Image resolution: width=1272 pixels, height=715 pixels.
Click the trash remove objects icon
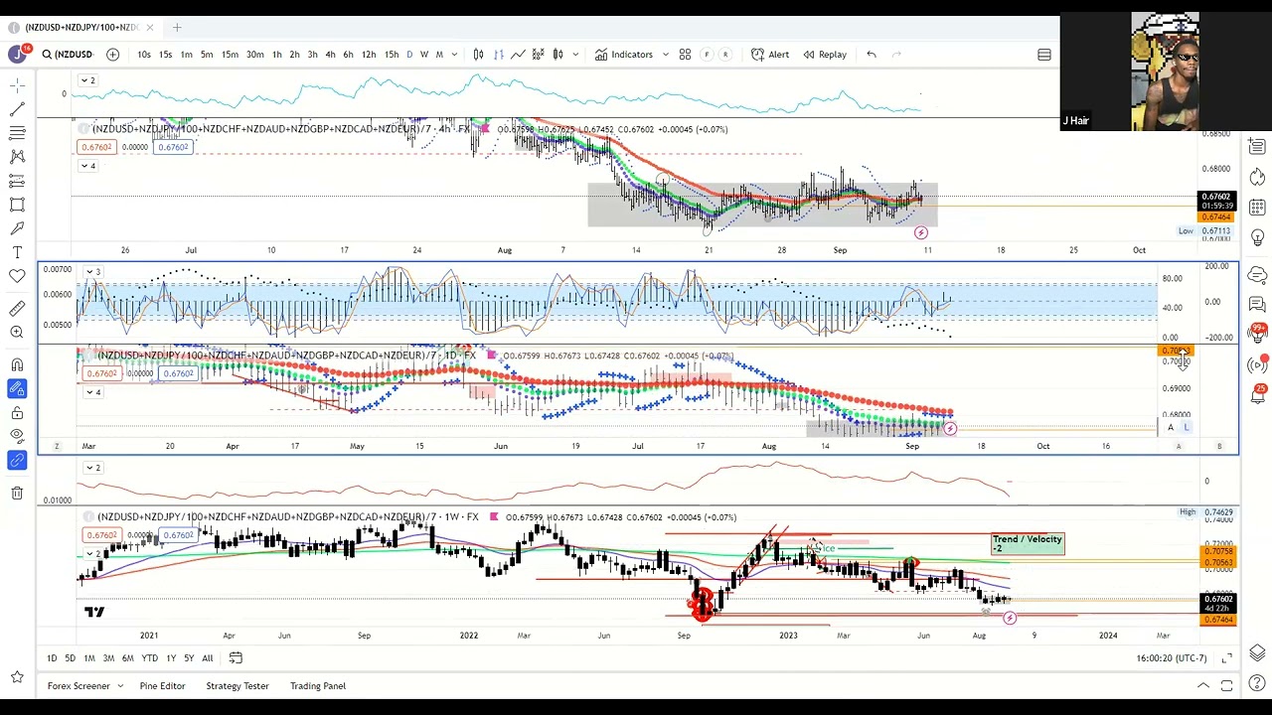(x=17, y=493)
